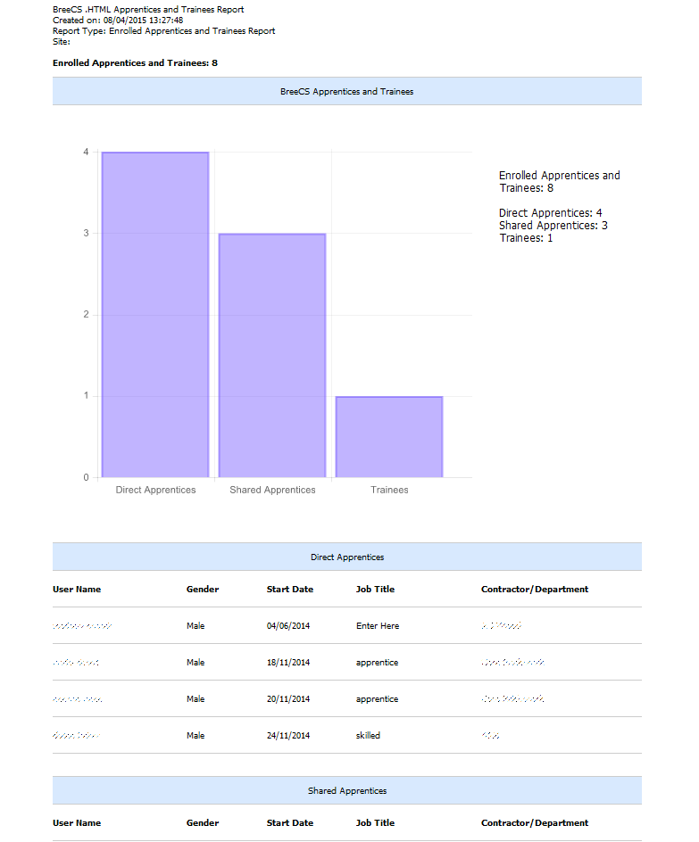Click the 'Trainees: 1' legend text
Screen dimensions: 699x842
(526, 238)
